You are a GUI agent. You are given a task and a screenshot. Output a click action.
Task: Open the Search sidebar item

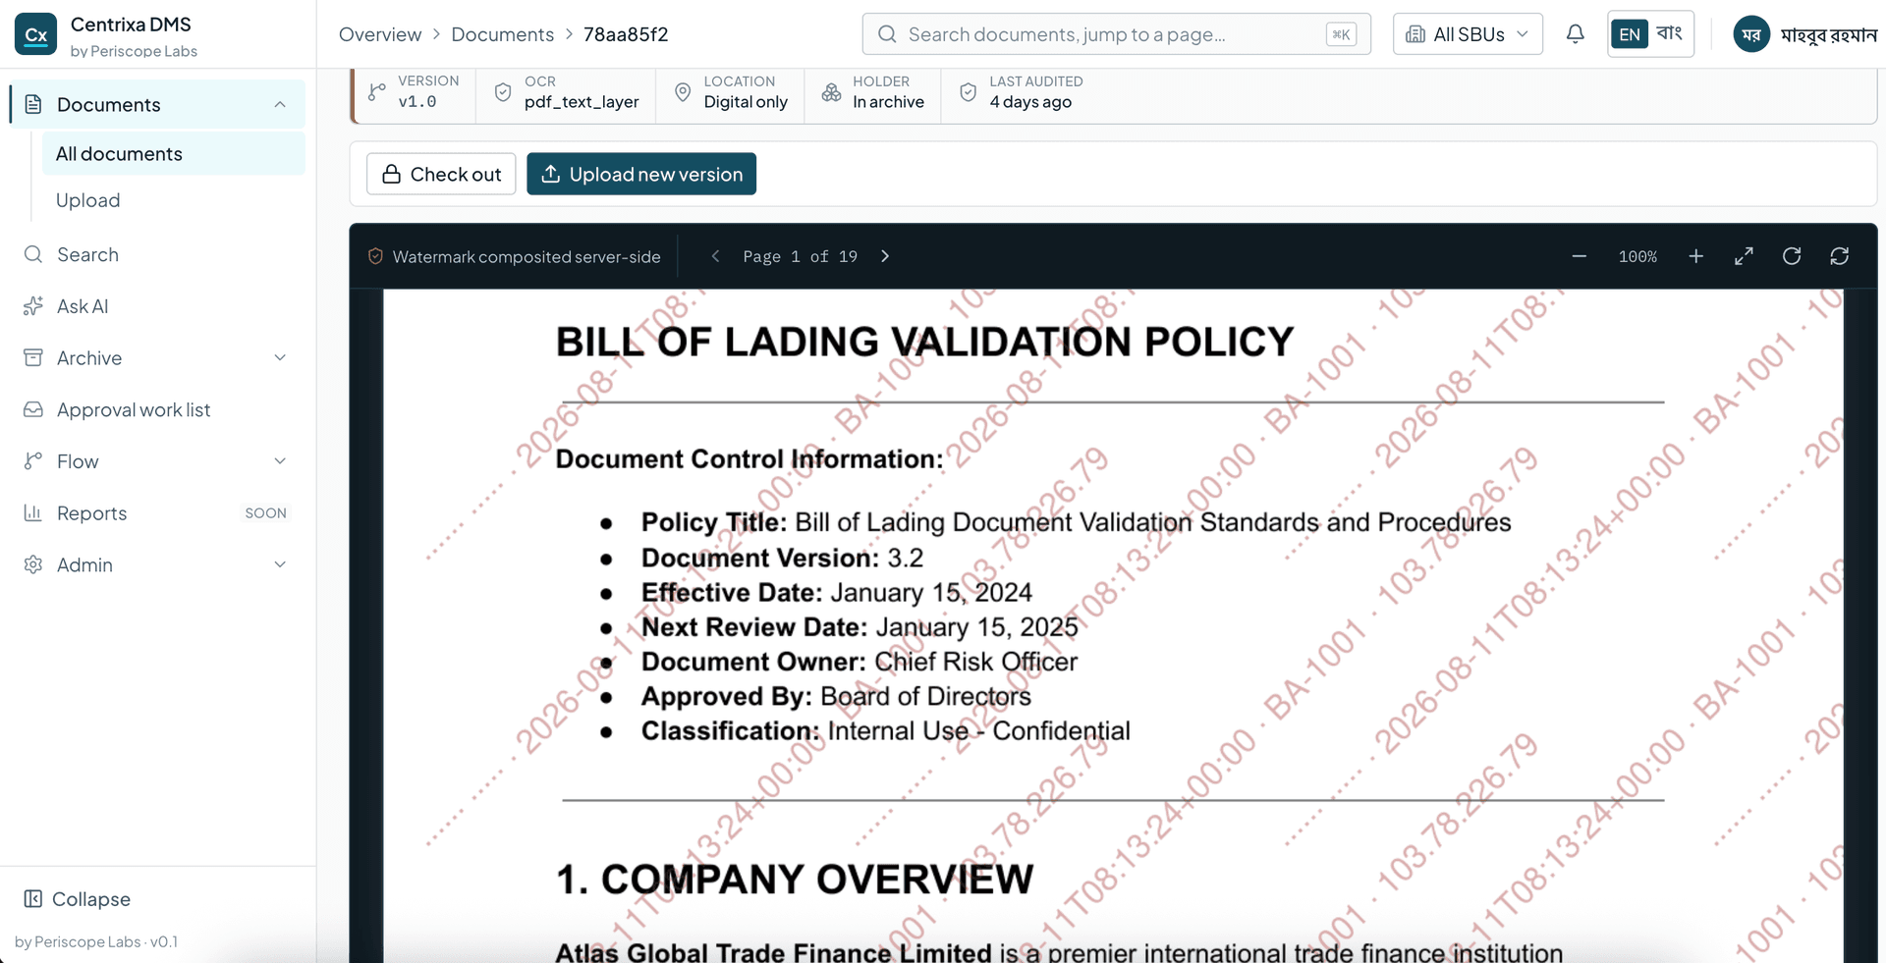(157, 254)
